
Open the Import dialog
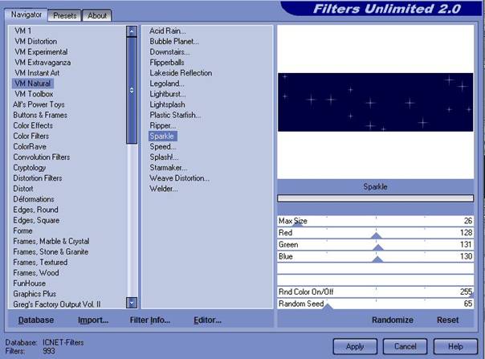tap(93, 320)
